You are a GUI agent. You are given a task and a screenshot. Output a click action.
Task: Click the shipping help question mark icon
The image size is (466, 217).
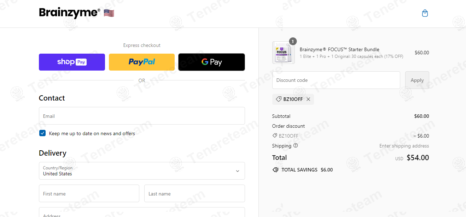296,145
